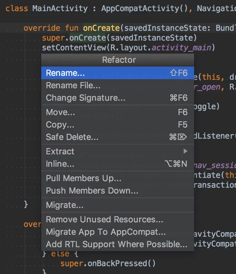Select Rename... in the Refactor menu
The width and height of the screenshot is (236, 274).
(118, 73)
